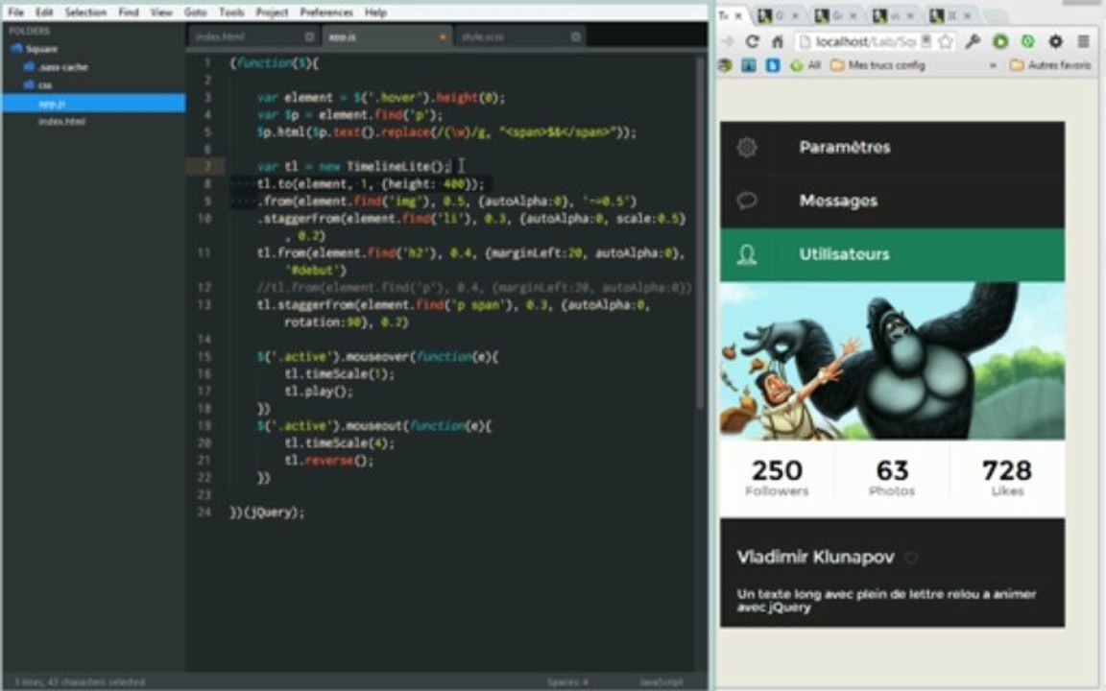The image size is (1106, 691).
Task: Click the TimelineLite line of code
Action: tap(354, 166)
